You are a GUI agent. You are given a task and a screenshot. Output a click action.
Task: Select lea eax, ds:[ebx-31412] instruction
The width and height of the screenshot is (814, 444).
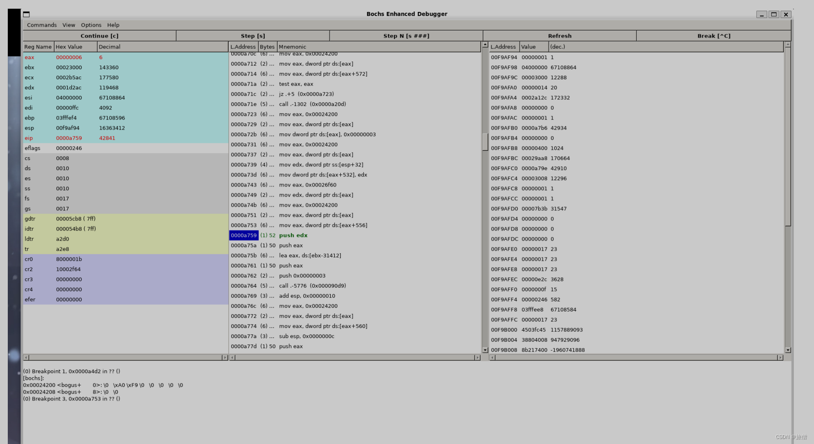click(x=355, y=255)
